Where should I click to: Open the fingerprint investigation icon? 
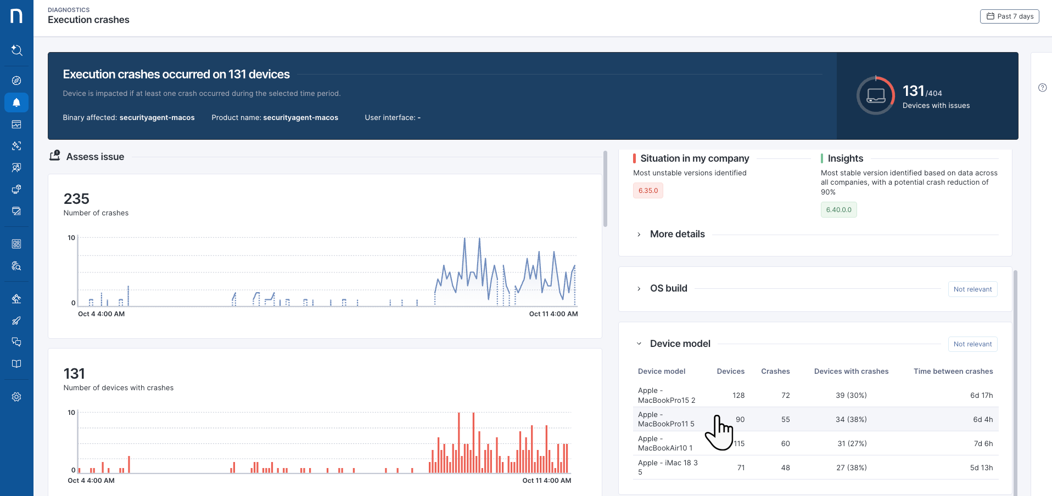[x=16, y=266]
